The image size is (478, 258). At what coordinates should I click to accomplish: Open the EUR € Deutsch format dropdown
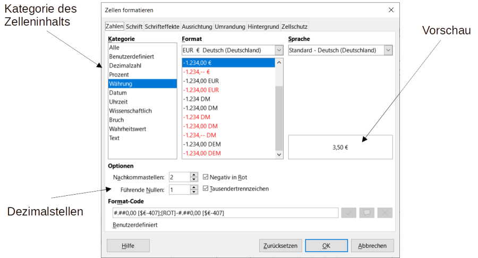pyautogui.click(x=279, y=50)
